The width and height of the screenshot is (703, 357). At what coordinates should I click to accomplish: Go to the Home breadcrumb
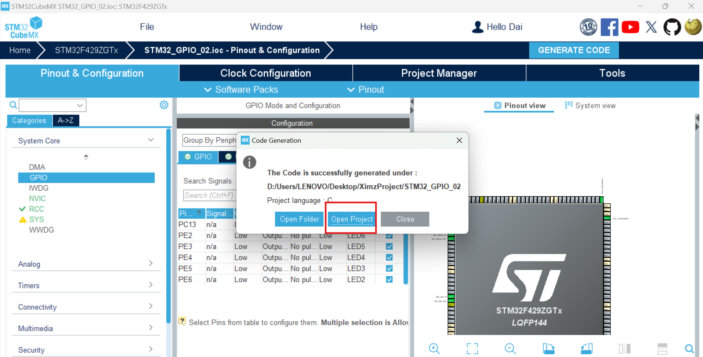20,50
